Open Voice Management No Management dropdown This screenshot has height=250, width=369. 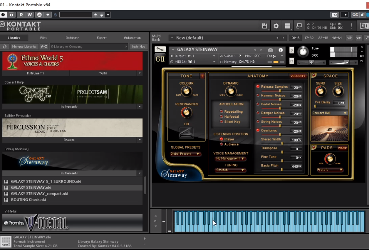coord(231,158)
